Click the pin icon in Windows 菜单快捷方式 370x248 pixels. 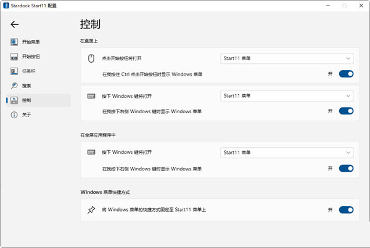(91, 210)
